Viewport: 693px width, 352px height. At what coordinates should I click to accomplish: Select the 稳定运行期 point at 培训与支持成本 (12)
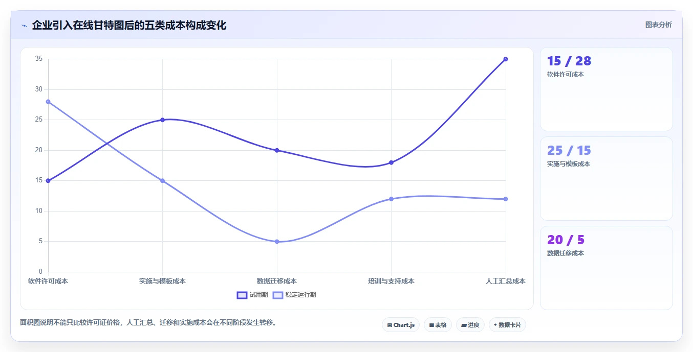(391, 199)
